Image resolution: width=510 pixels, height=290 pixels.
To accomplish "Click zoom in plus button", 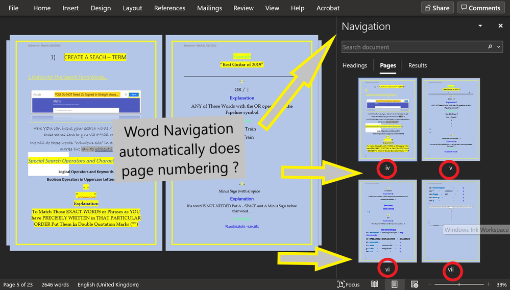I will point(488,284).
